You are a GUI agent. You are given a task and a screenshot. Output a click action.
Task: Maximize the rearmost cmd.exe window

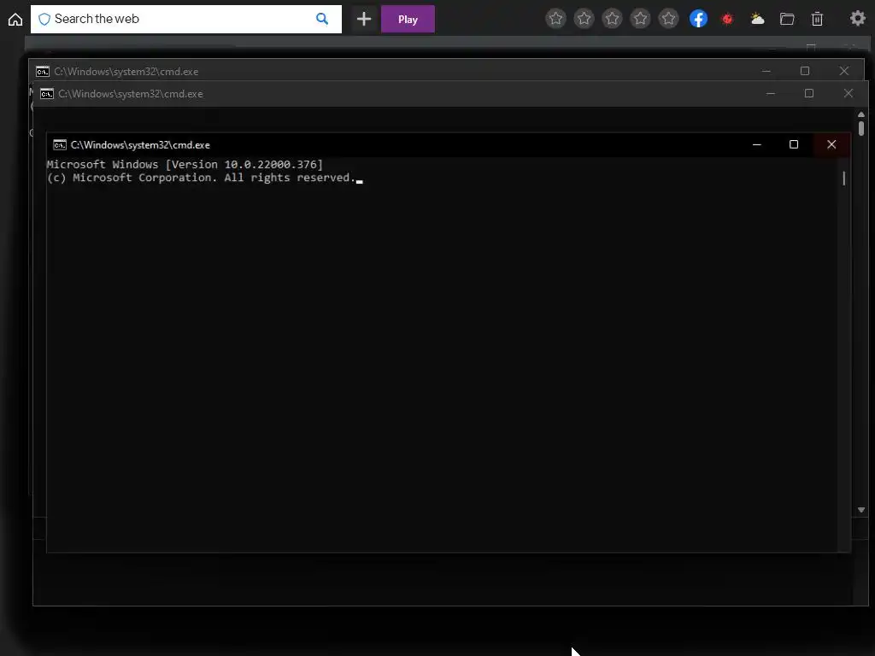tap(805, 71)
